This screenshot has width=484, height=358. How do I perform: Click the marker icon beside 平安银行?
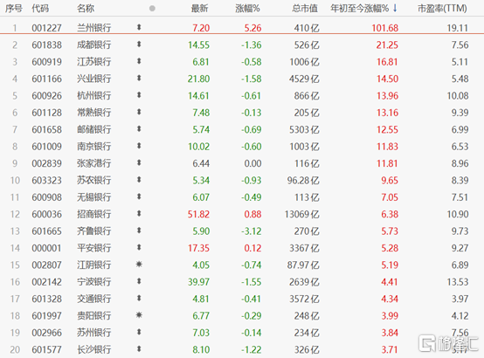[x=139, y=247]
